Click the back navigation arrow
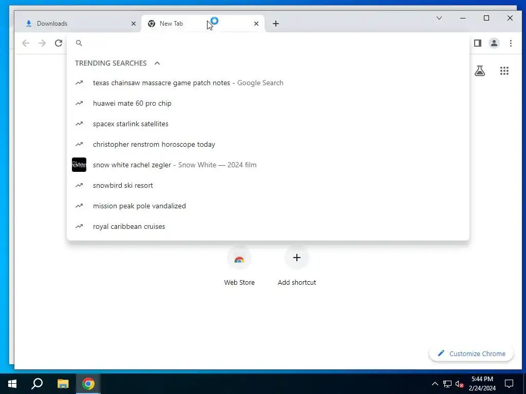This screenshot has width=526, height=394. (26, 43)
